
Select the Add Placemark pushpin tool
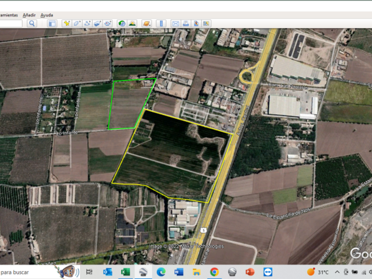[67, 23]
